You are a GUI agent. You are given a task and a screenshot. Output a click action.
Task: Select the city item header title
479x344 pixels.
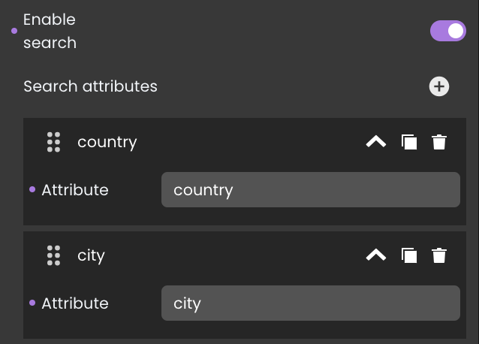(91, 255)
